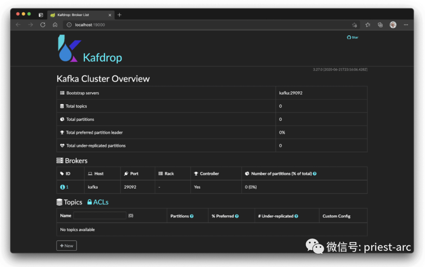This screenshot has width=425, height=267.
Task: Click the 0% preferred leader value
Action: (x=282, y=133)
